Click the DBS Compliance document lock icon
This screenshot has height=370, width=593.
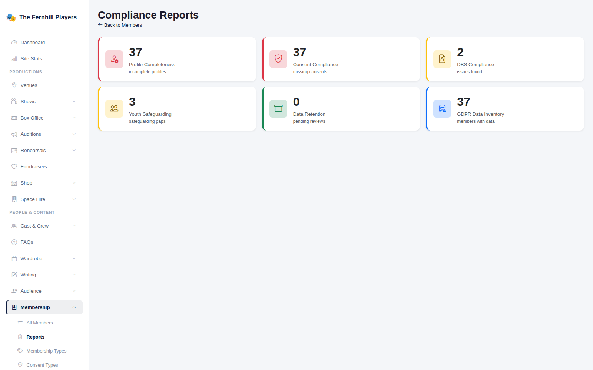tap(442, 59)
